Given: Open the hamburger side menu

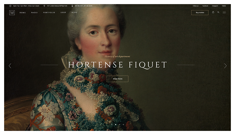Looking at the screenshot, I should point(224,13).
